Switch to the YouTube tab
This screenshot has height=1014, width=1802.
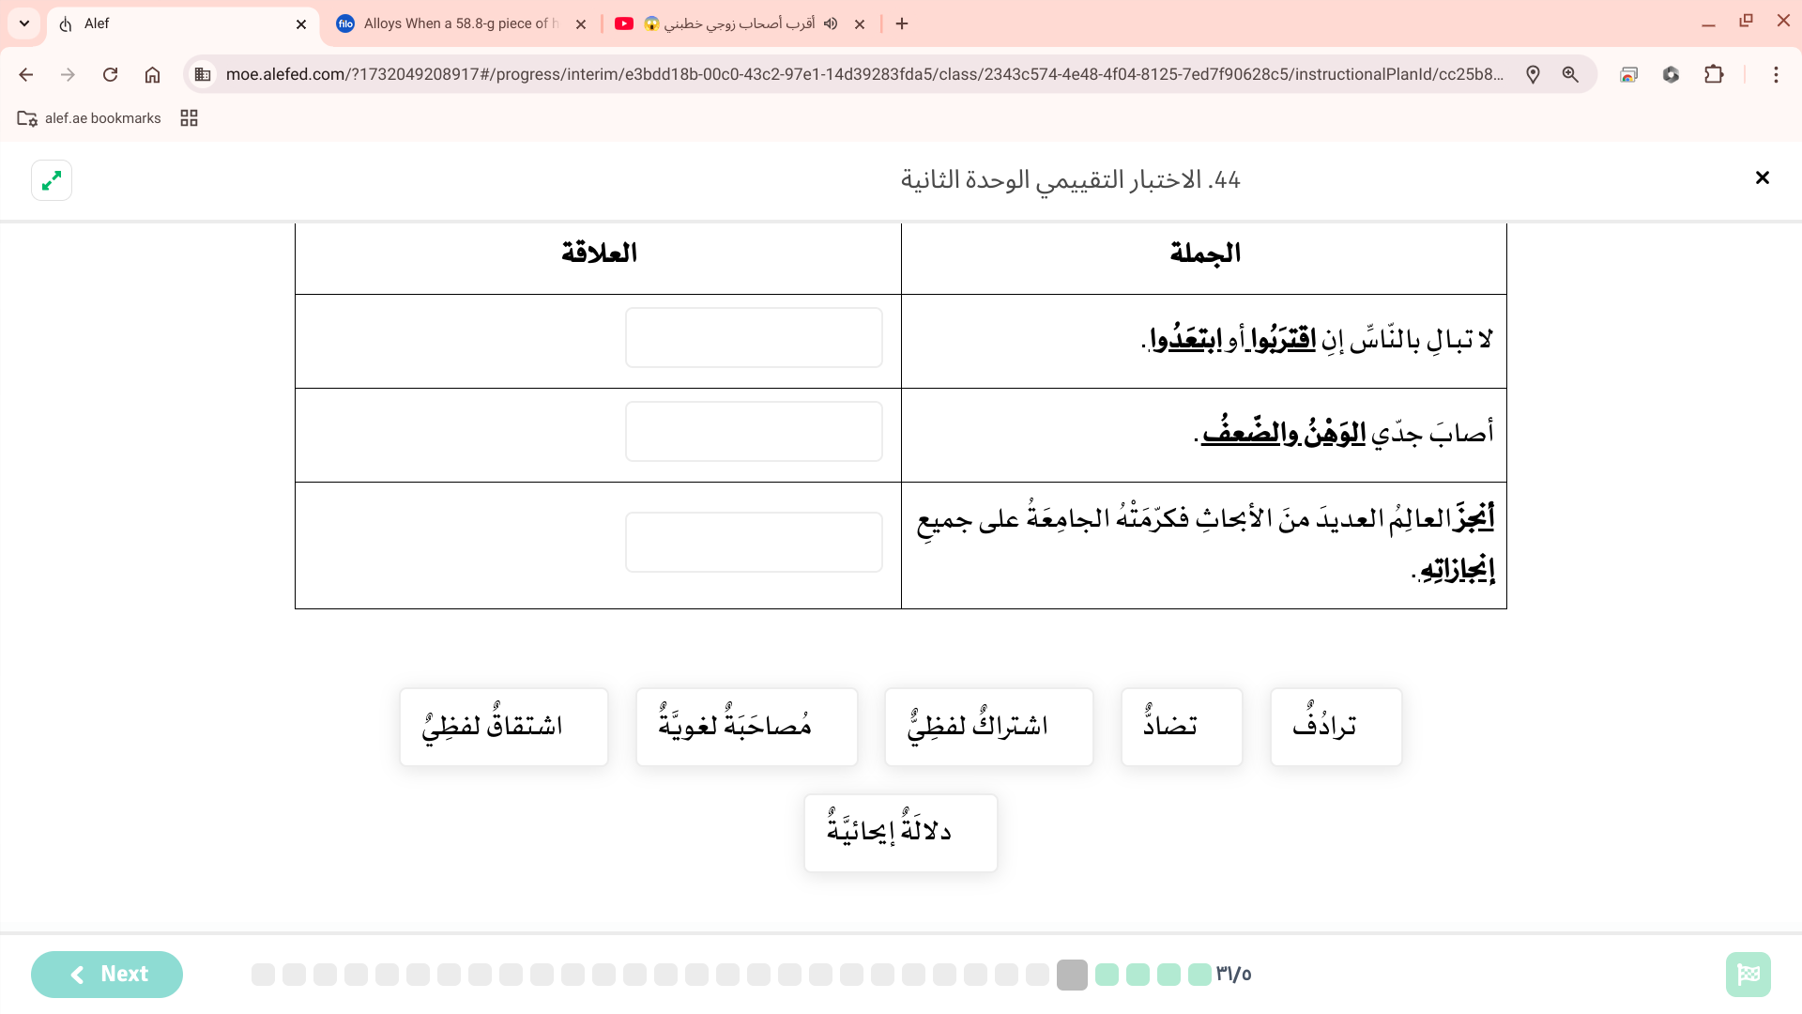[732, 23]
